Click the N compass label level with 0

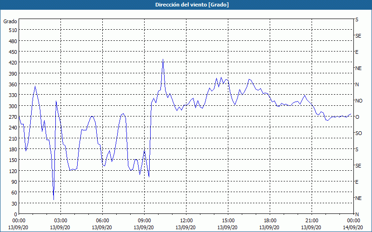click(357, 214)
